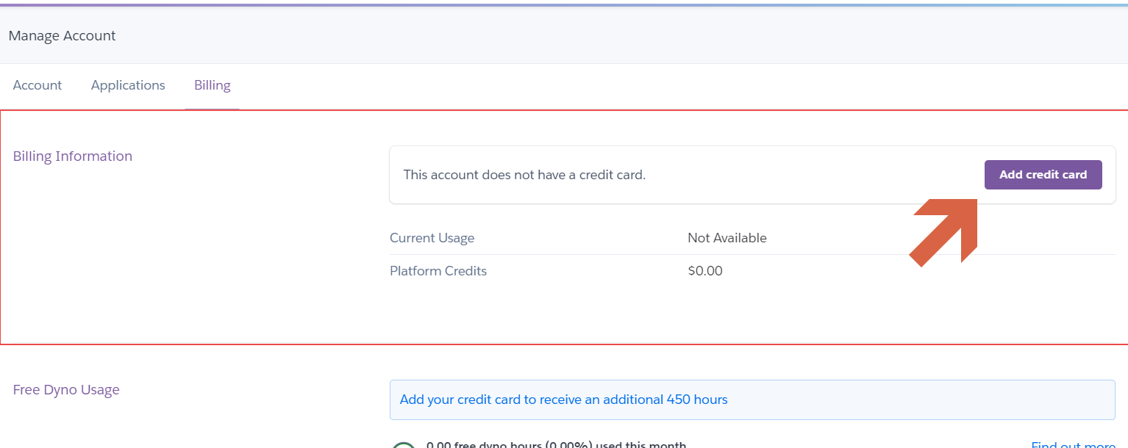
Task: Click the Find out more link
Action: [1073, 444]
